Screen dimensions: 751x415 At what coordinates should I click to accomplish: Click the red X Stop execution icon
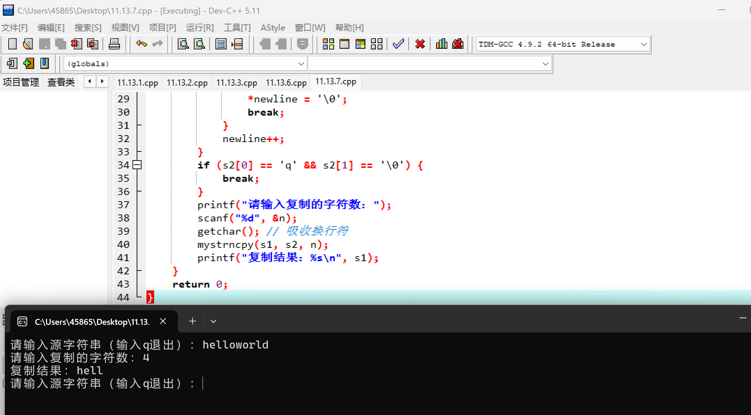[x=420, y=44]
